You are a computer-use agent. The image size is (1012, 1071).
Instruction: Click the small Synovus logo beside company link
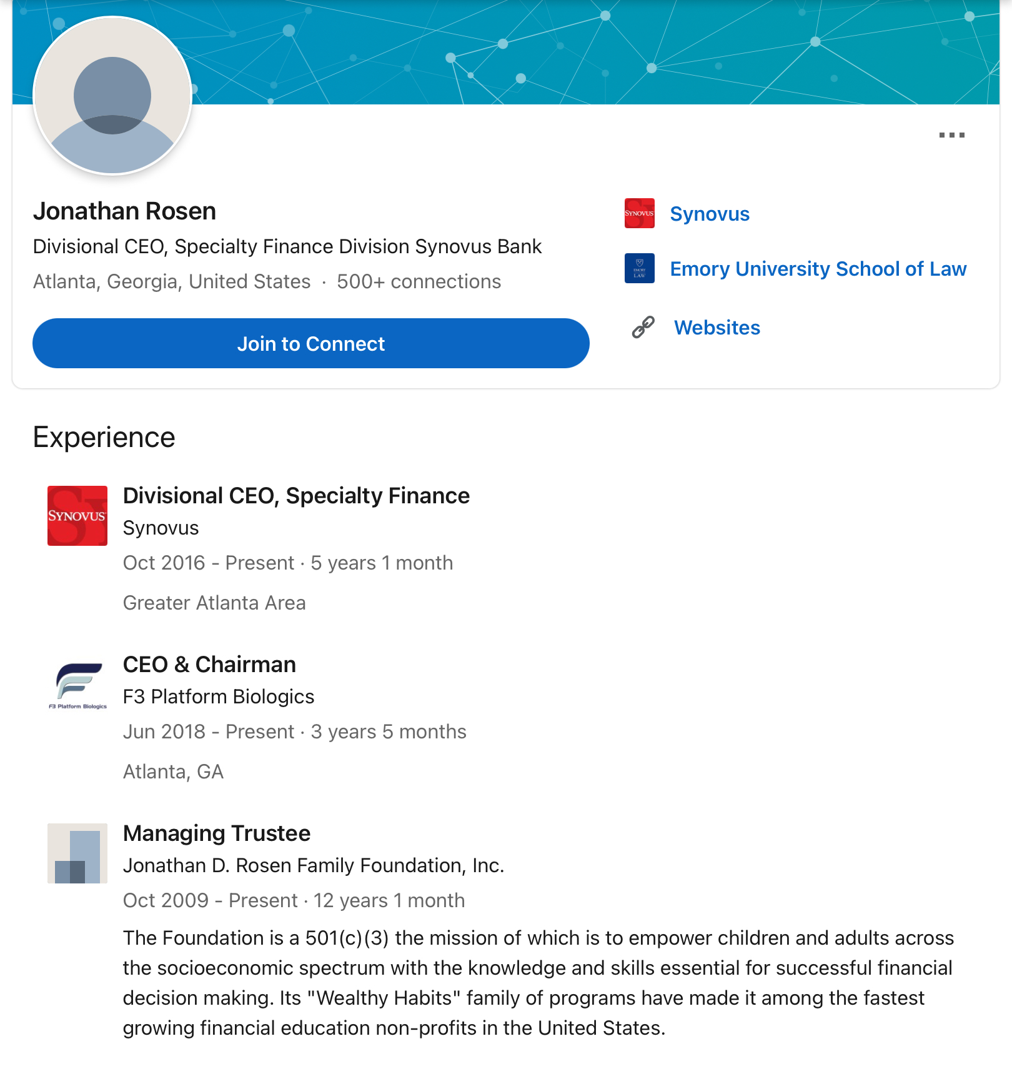(x=640, y=213)
